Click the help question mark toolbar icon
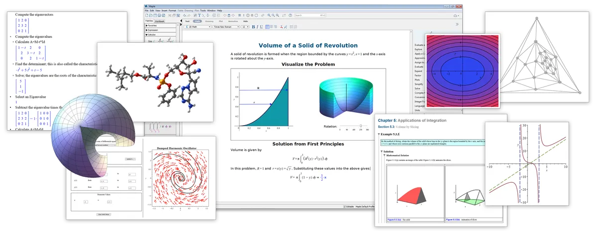The height and width of the screenshot is (231, 597). [290, 15]
